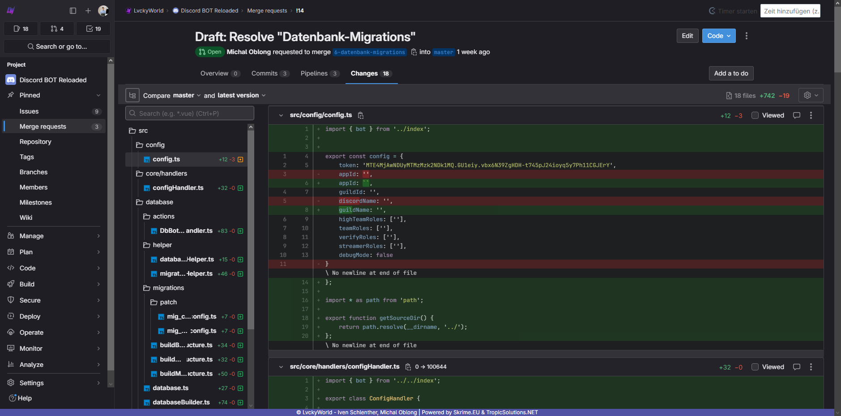Collapse the src/config/config.ts diff
841x416 pixels.
pyautogui.click(x=281, y=115)
